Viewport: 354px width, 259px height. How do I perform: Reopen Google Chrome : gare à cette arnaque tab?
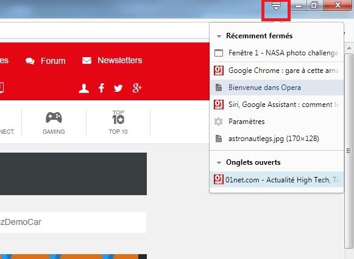(277, 71)
